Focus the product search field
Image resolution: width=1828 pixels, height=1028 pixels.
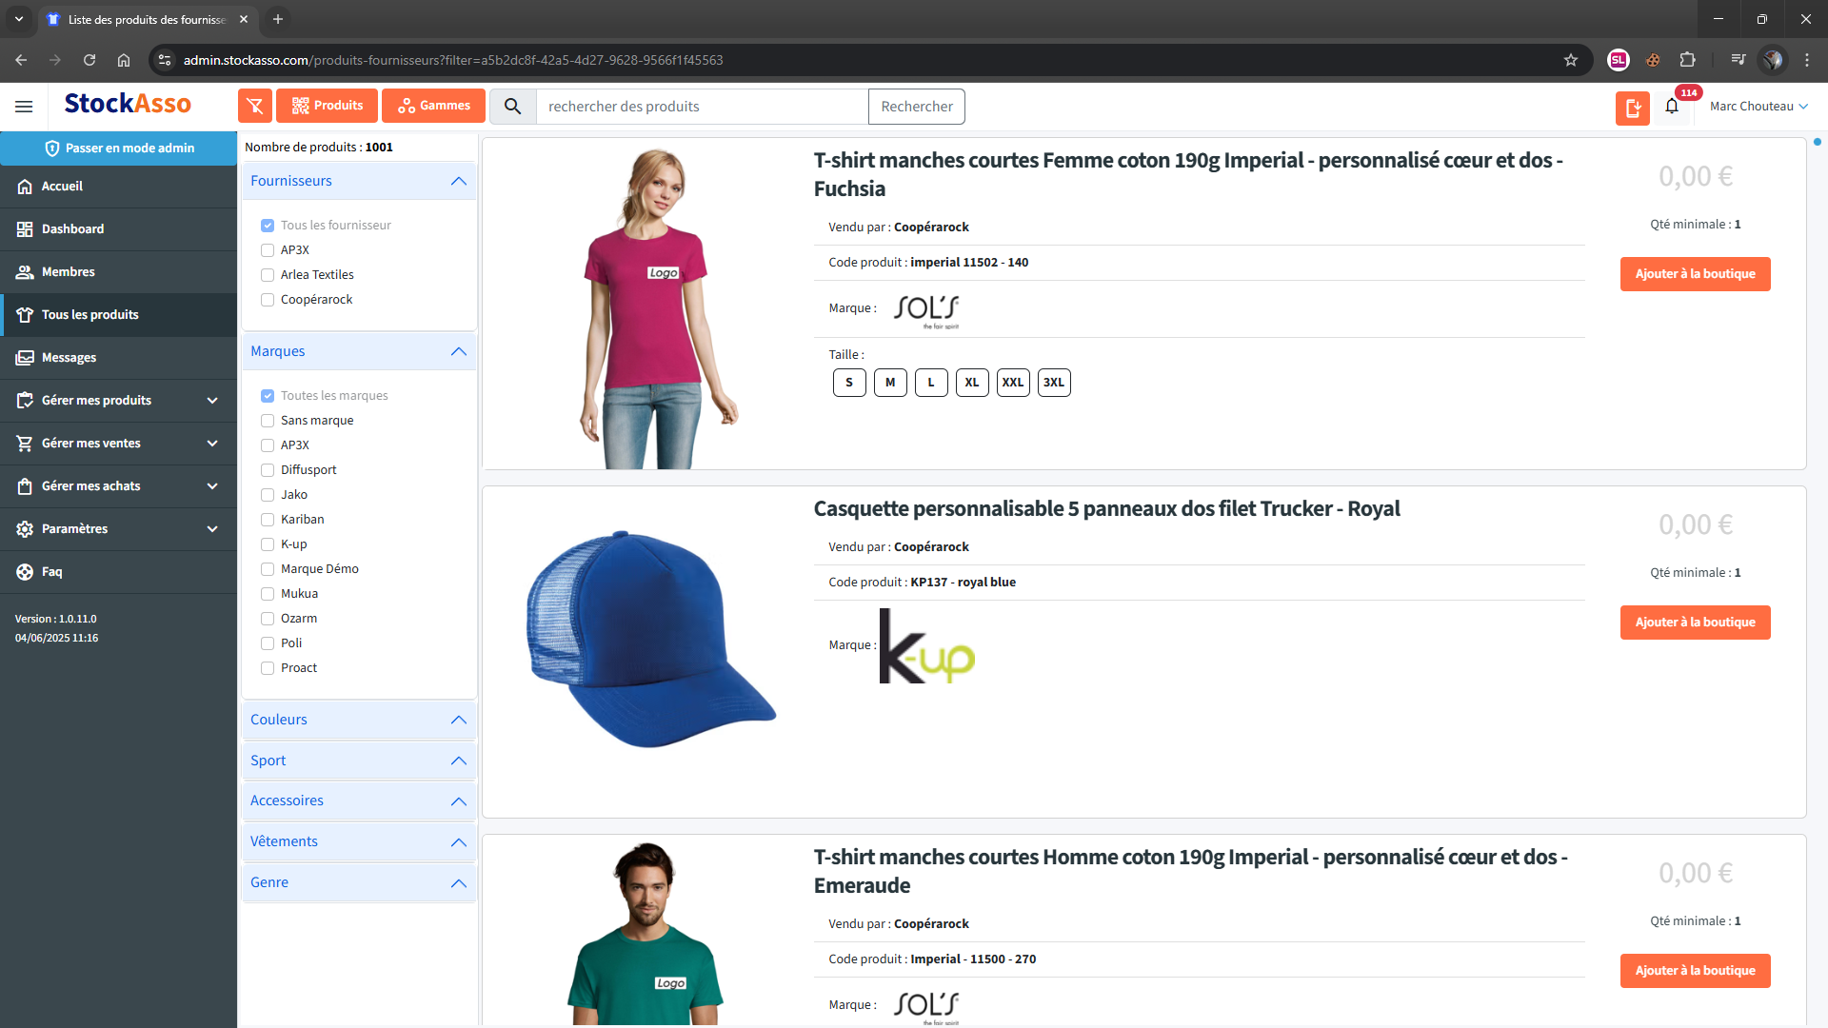(702, 107)
